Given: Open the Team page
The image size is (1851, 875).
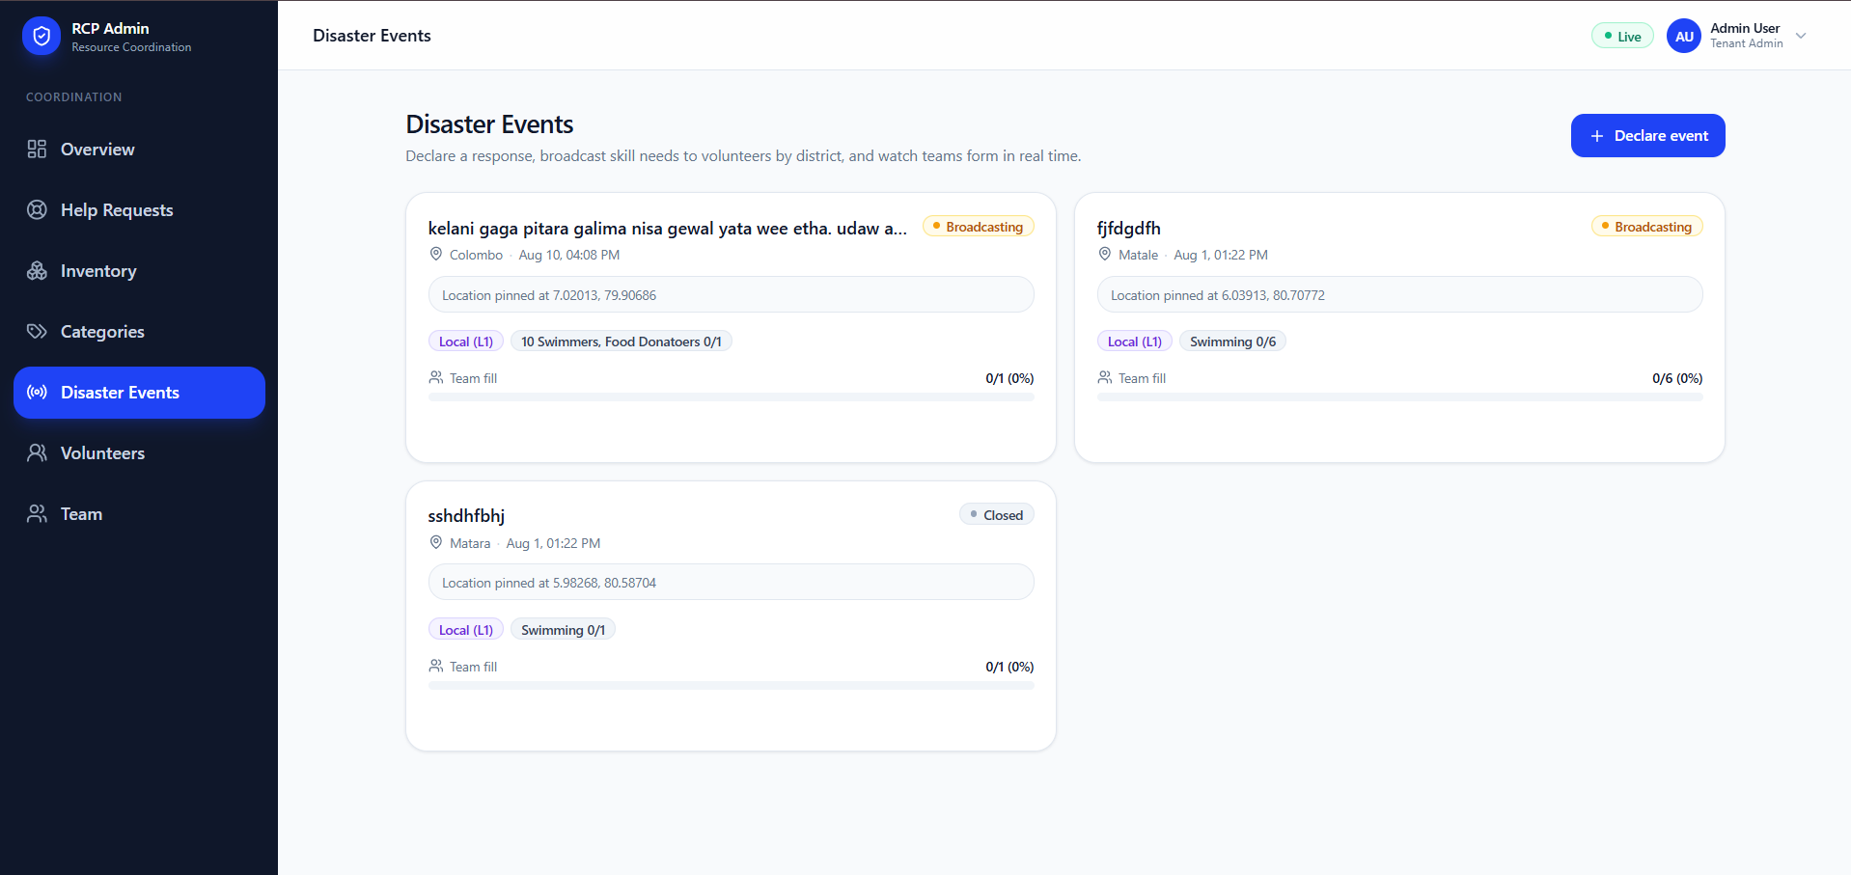Looking at the screenshot, I should [x=139, y=513].
